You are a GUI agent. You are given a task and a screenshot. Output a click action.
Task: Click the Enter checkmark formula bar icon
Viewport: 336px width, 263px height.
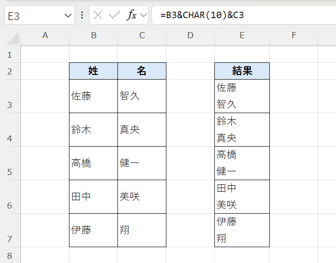(114, 15)
